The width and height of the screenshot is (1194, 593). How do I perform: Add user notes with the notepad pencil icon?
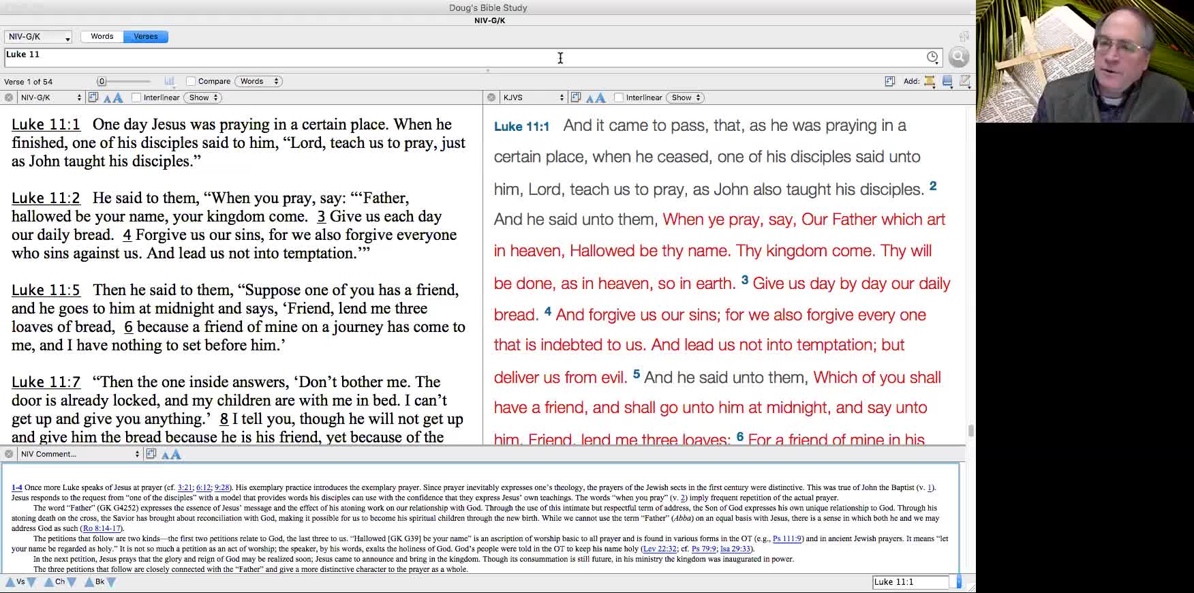[x=965, y=81]
